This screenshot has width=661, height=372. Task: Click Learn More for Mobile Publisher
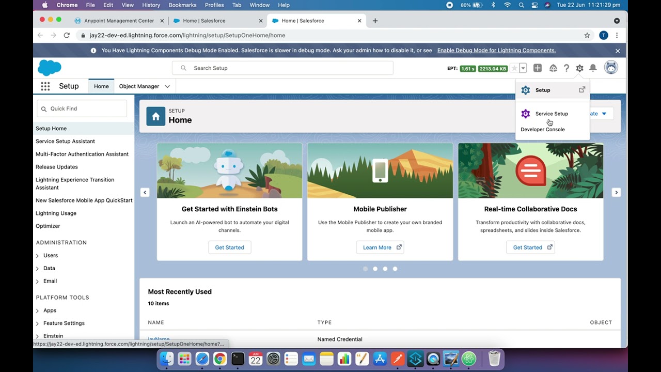point(380,247)
